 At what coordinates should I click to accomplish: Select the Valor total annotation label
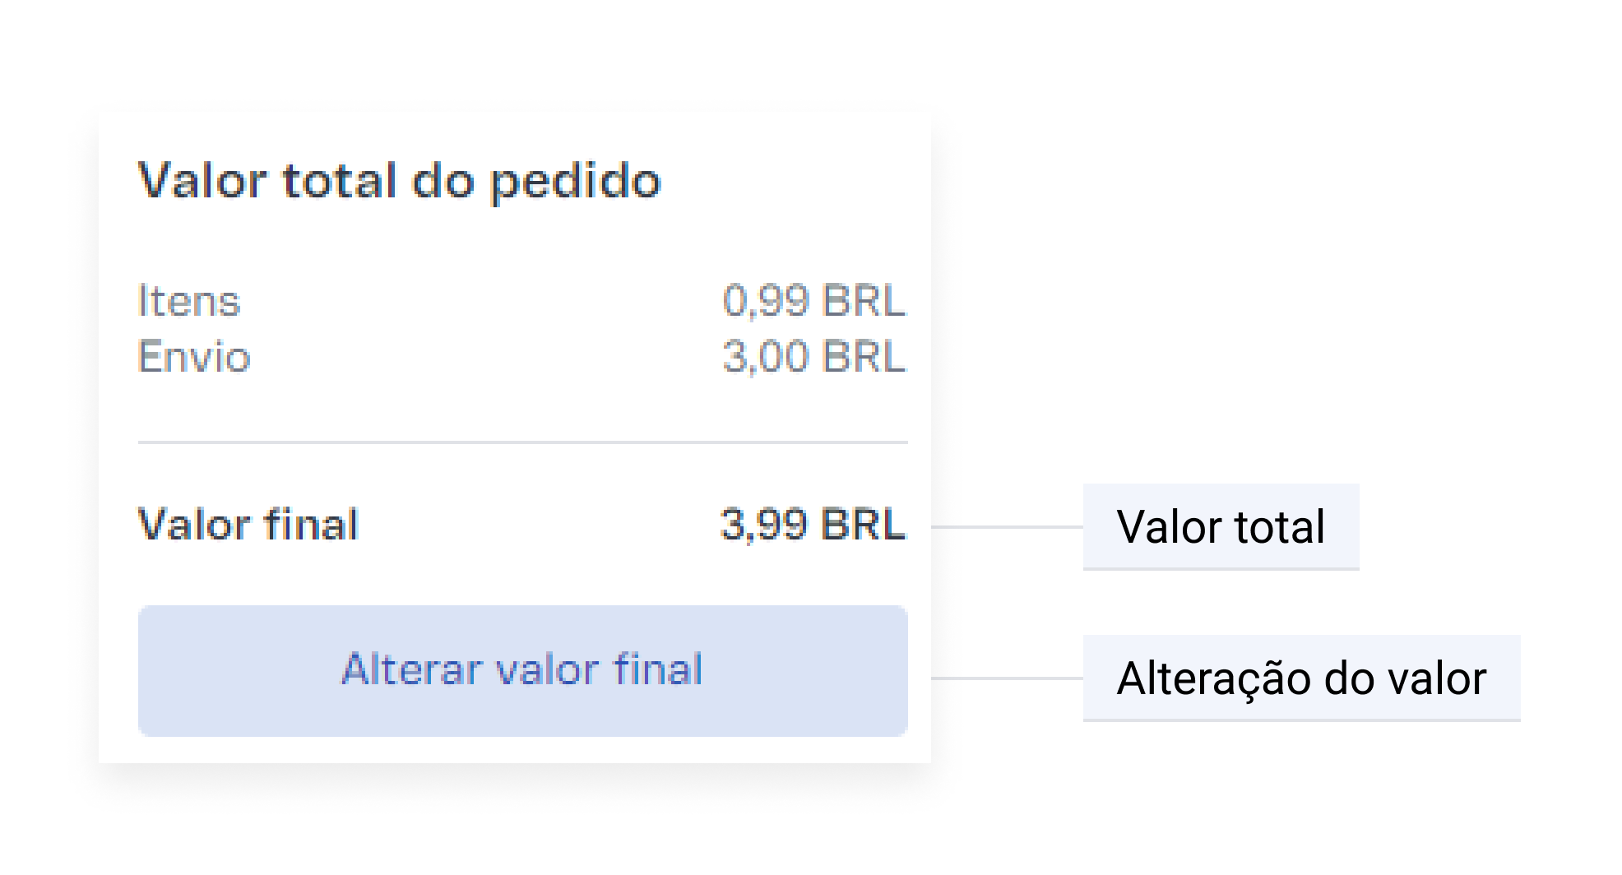(x=1221, y=526)
